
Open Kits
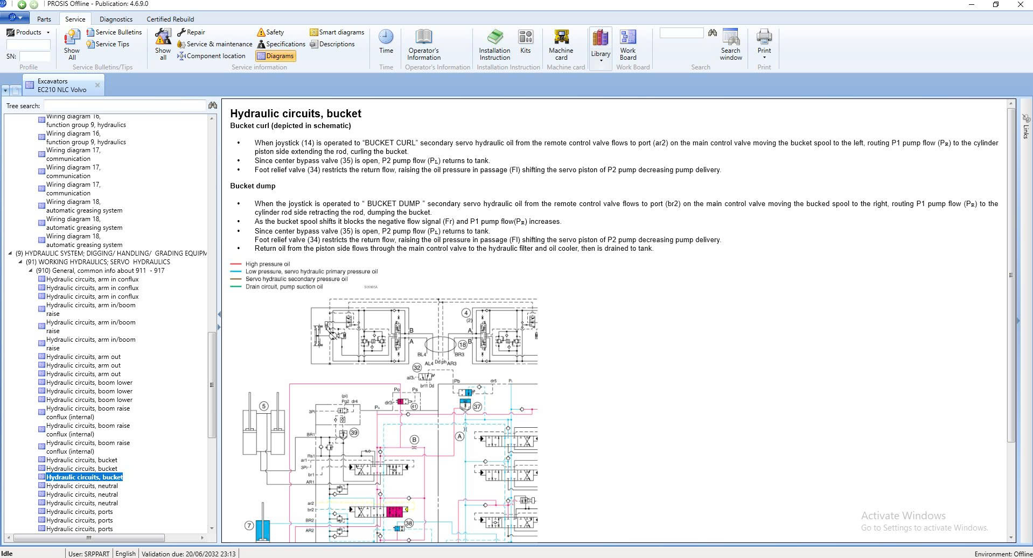point(526,42)
